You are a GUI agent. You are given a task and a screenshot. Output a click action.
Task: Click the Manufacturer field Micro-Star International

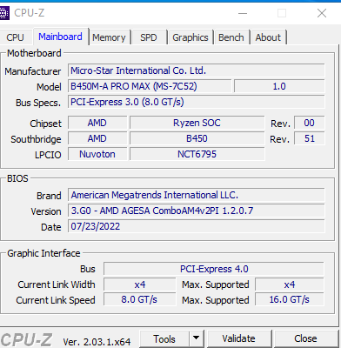click(x=197, y=70)
